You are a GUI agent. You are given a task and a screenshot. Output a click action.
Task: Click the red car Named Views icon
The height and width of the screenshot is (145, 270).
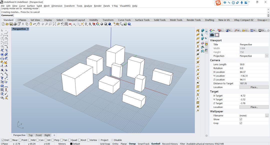(70, 24)
